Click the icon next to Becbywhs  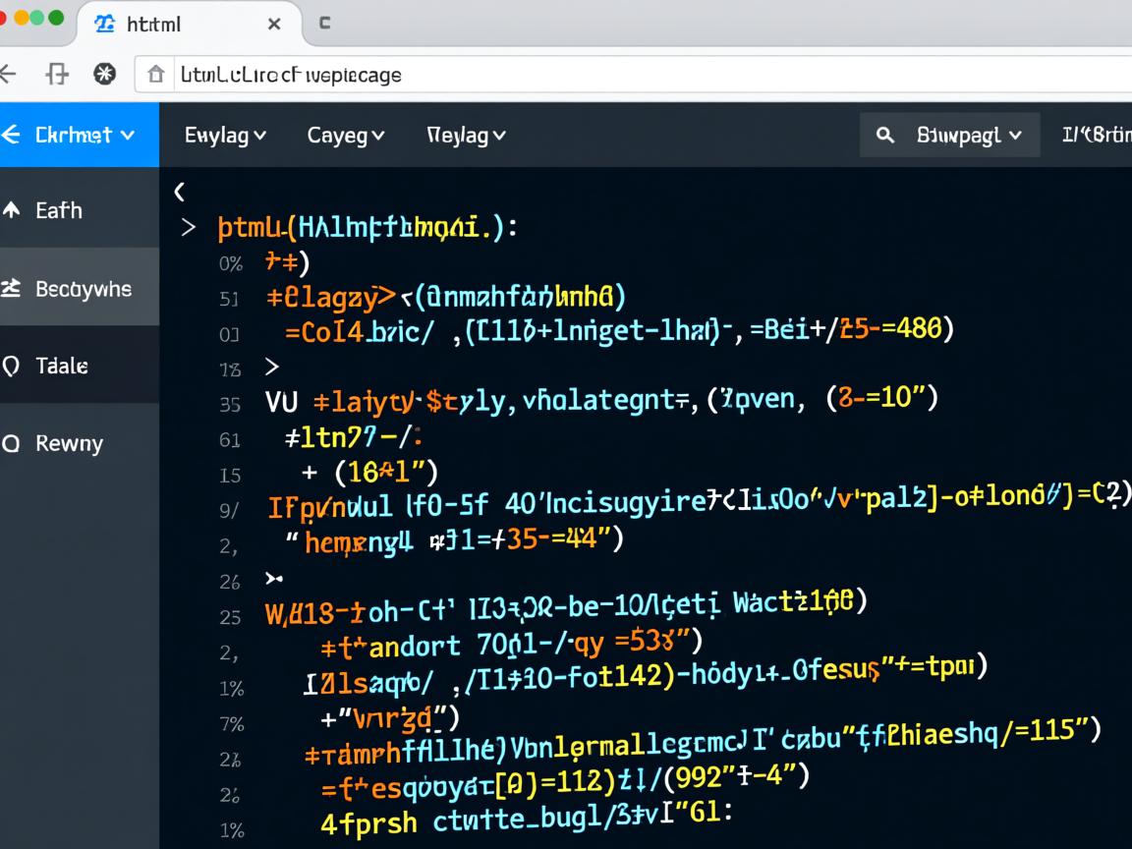[x=12, y=288]
